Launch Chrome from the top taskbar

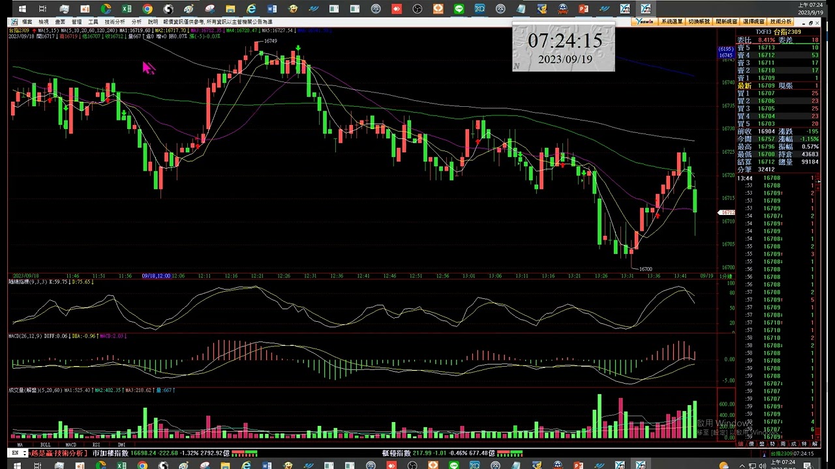147,8
